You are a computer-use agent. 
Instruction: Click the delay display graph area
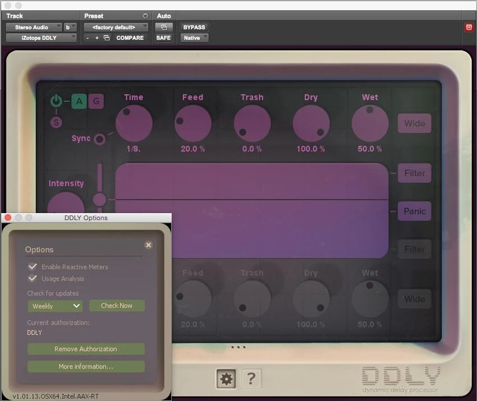coord(251,211)
